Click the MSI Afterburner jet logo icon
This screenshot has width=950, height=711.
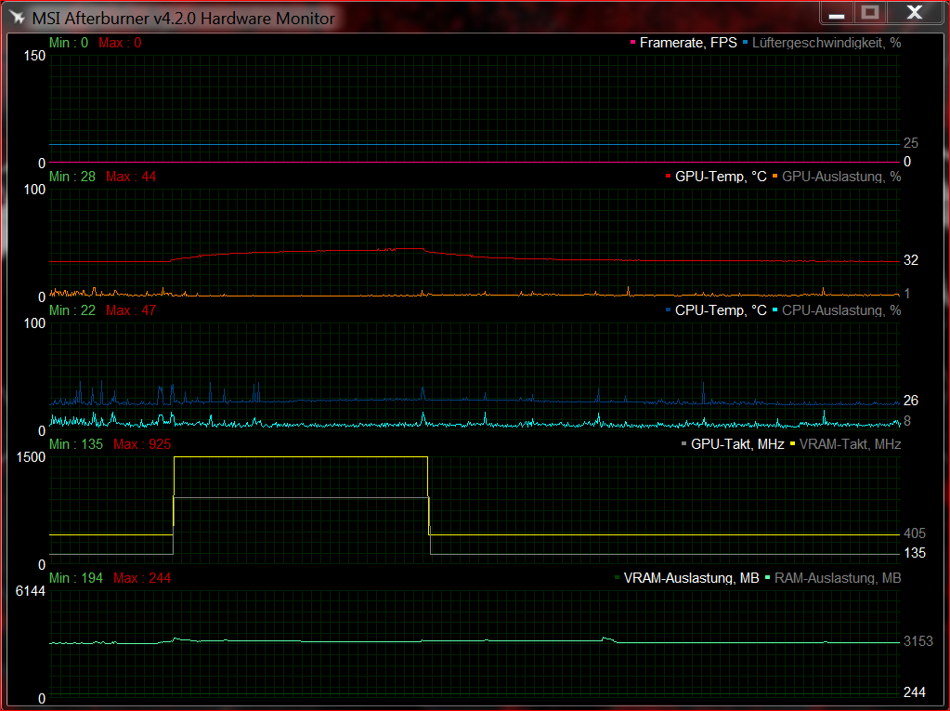(17, 18)
